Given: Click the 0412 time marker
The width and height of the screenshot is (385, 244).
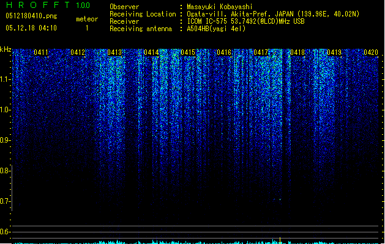Looking at the screenshot, I should [78, 52].
